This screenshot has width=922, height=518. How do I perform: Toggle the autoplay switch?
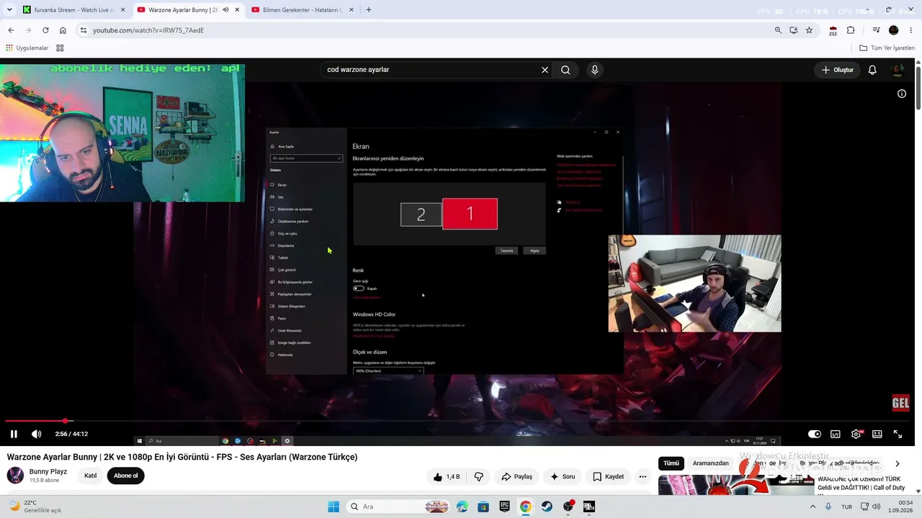click(815, 434)
